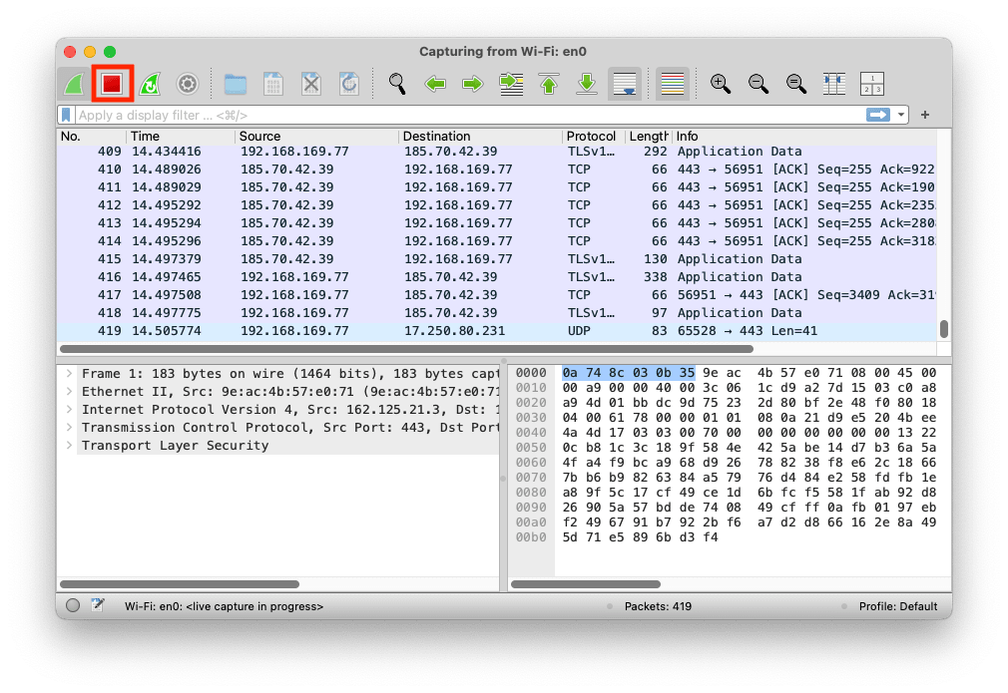This screenshot has height=693, width=1008.
Task: Click the layout panes icon
Action: [871, 84]
